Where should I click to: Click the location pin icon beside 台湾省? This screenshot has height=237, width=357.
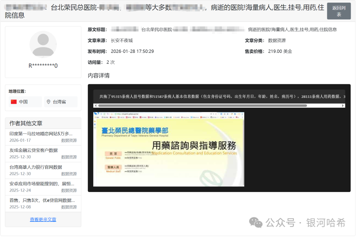[x=49, y=102]
